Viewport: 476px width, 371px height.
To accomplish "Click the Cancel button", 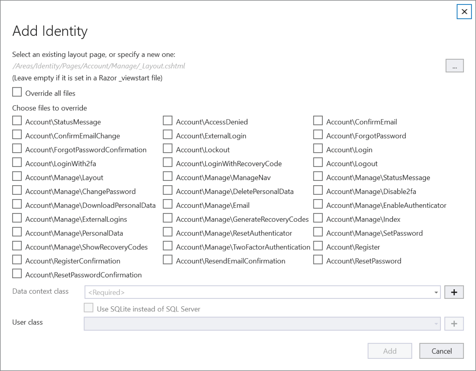I will pyautogui.click(x=441, y=351).
